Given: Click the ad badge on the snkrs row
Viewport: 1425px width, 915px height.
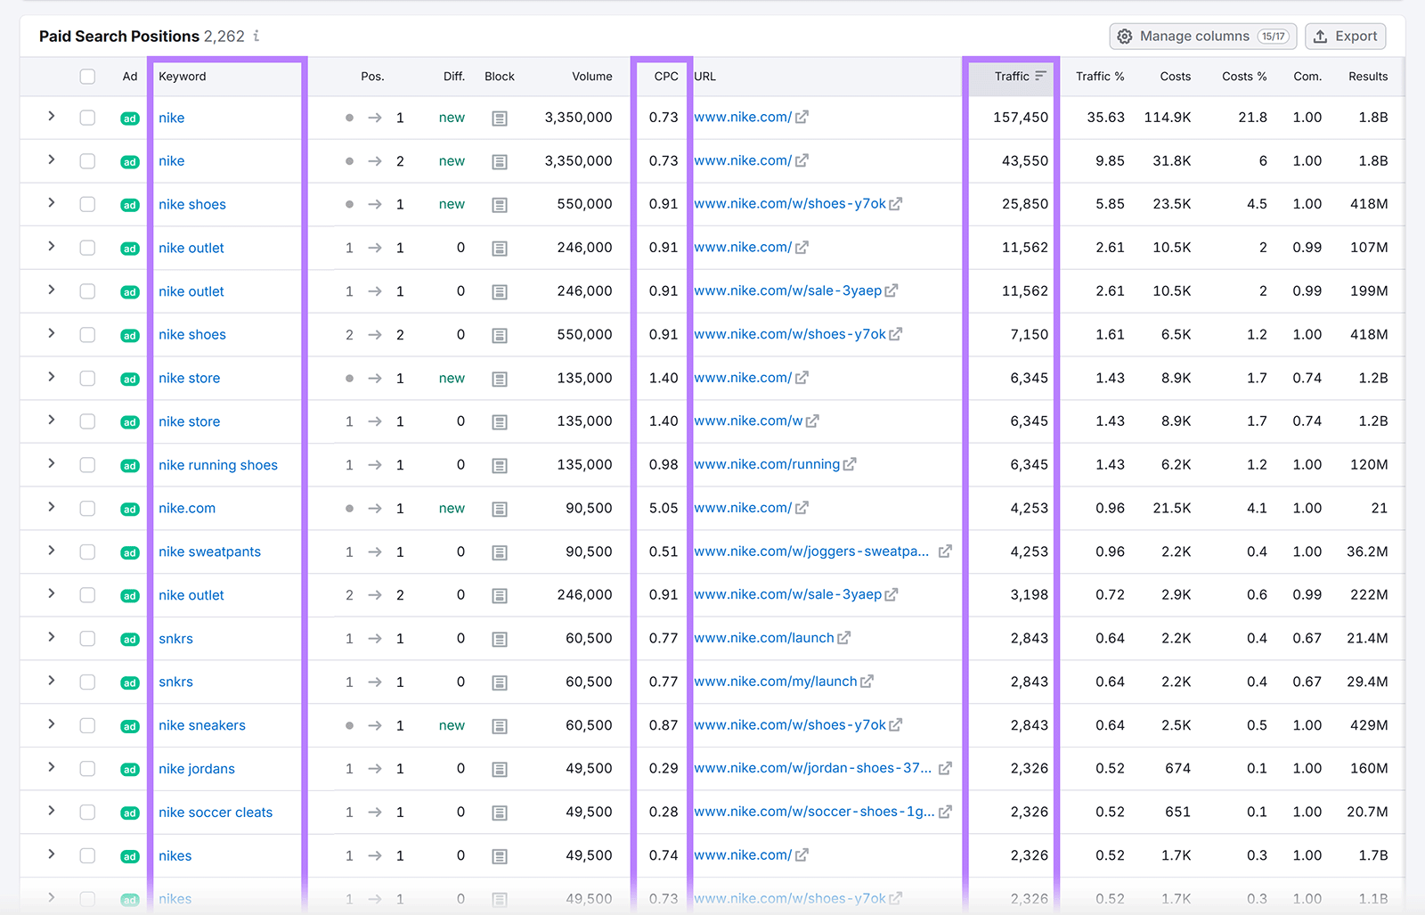Looking at the screenshot, I should [130, 638].
